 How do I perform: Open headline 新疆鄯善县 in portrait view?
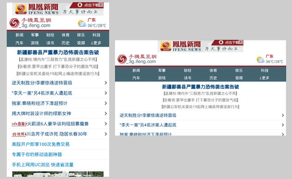tap(58, 52)
